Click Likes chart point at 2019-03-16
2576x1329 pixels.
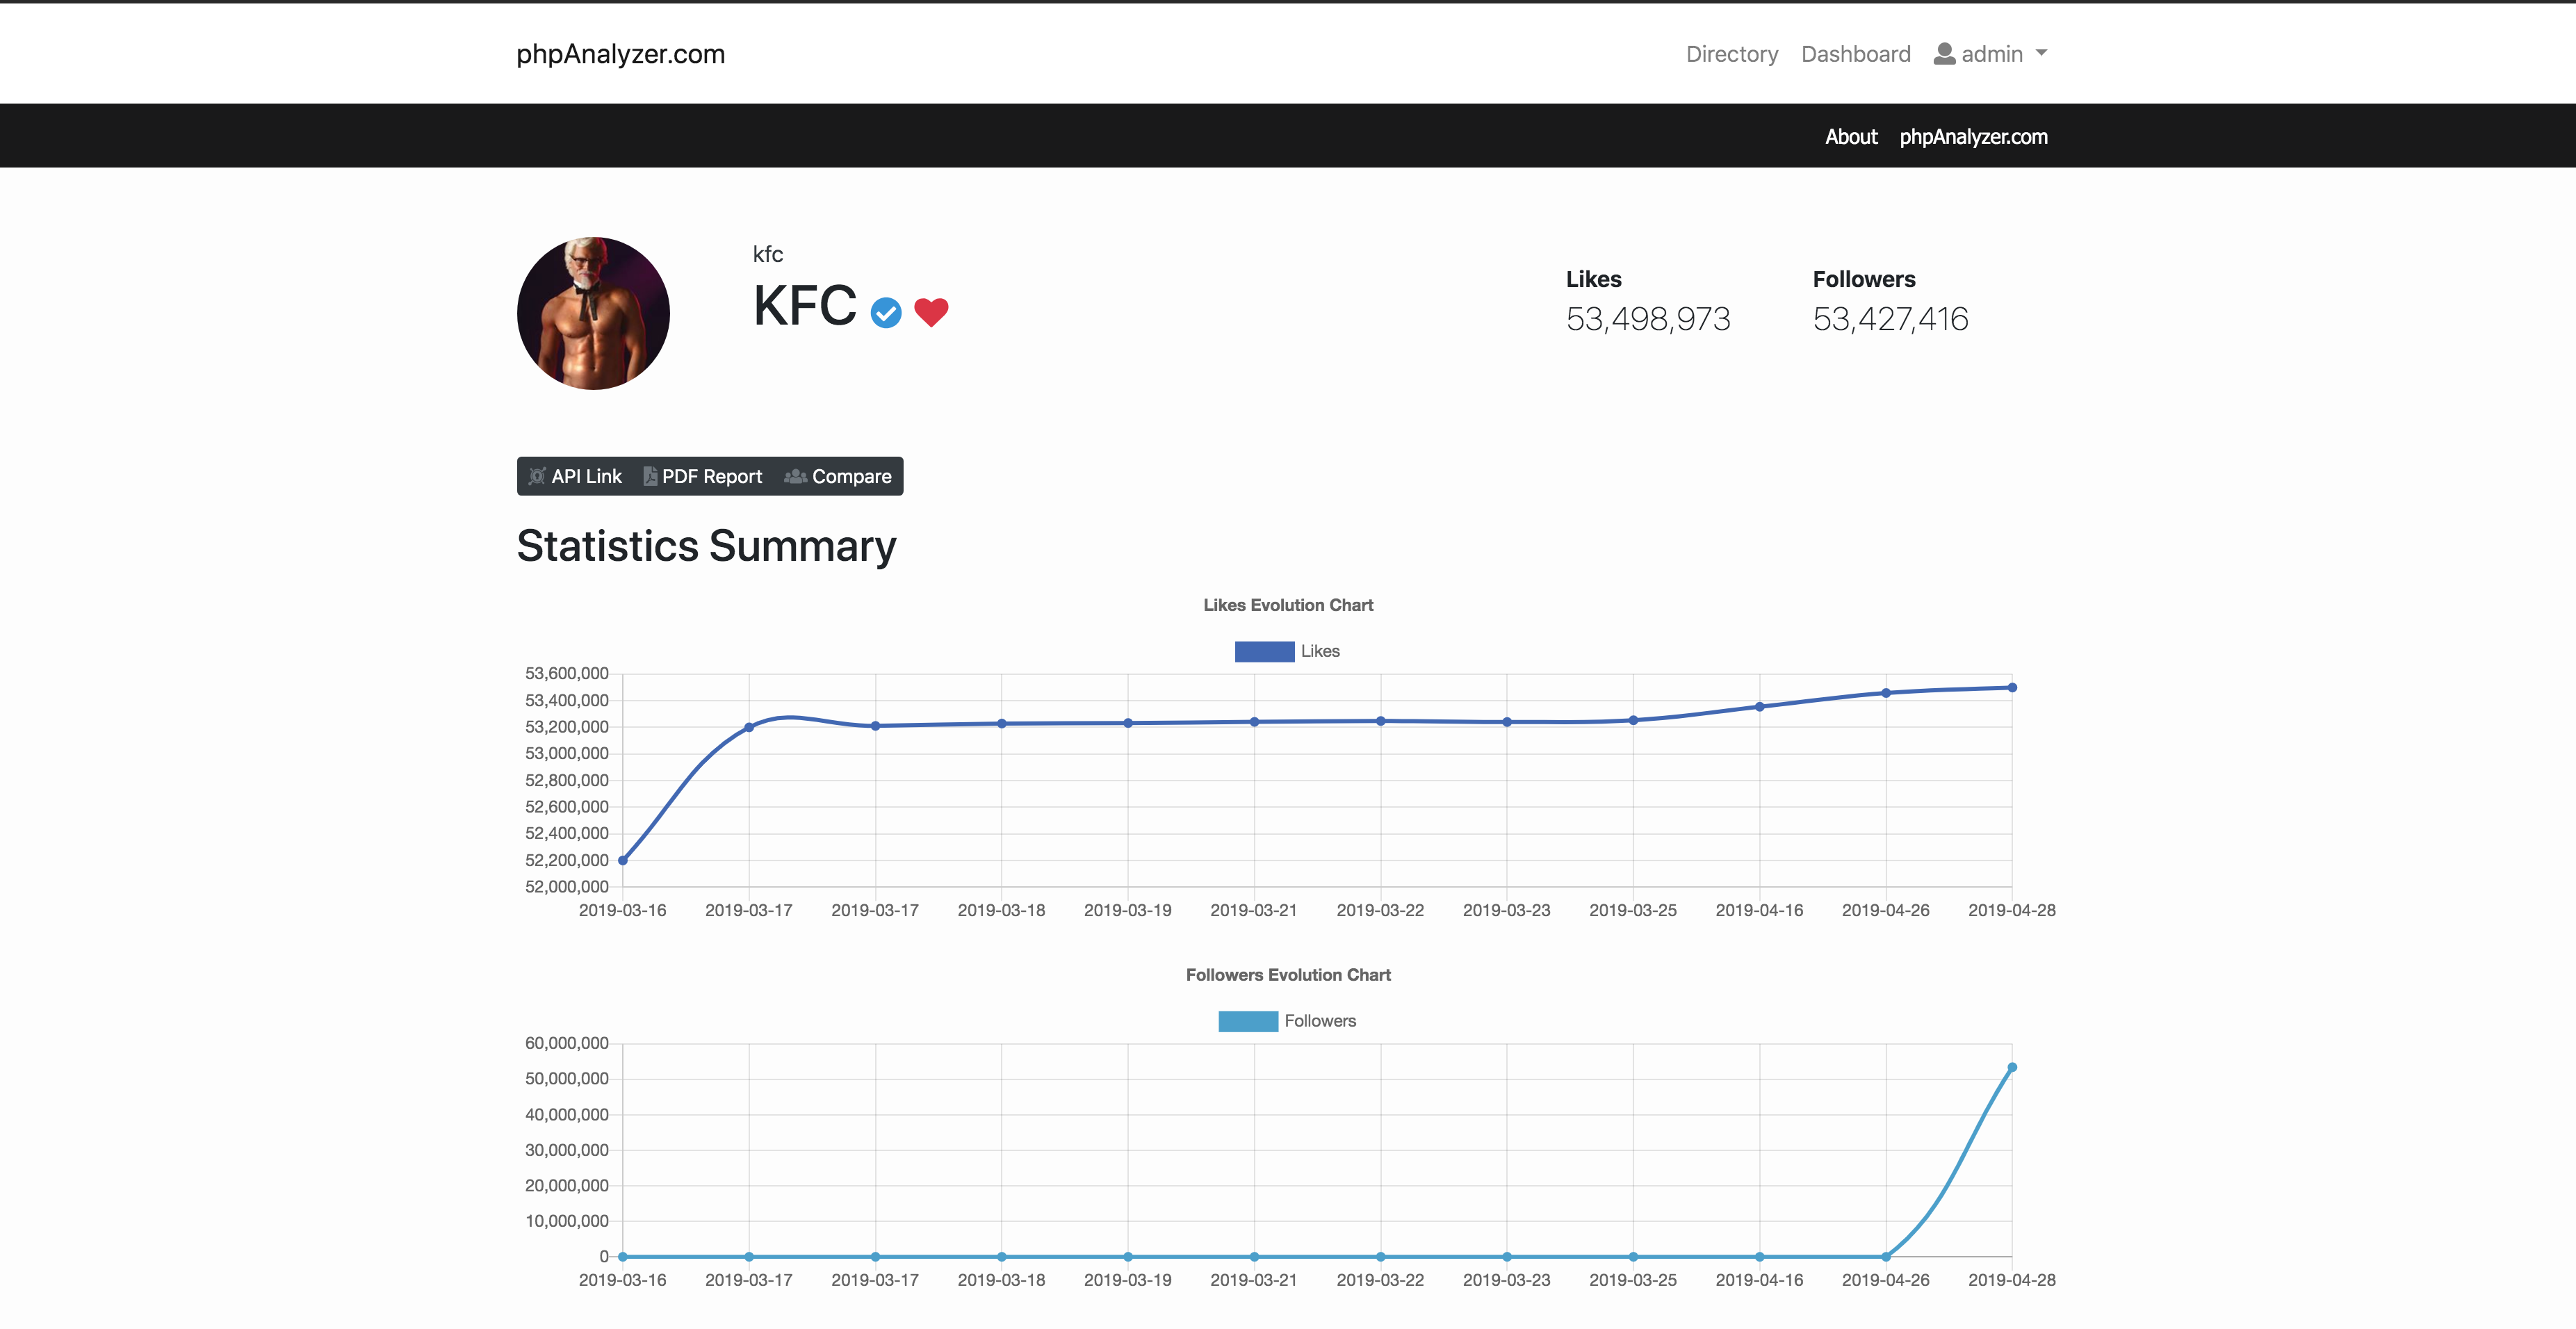click(623, 860)
